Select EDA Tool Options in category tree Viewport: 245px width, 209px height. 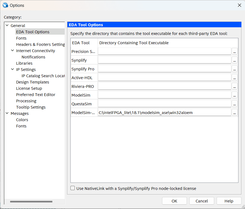point(33,32)
